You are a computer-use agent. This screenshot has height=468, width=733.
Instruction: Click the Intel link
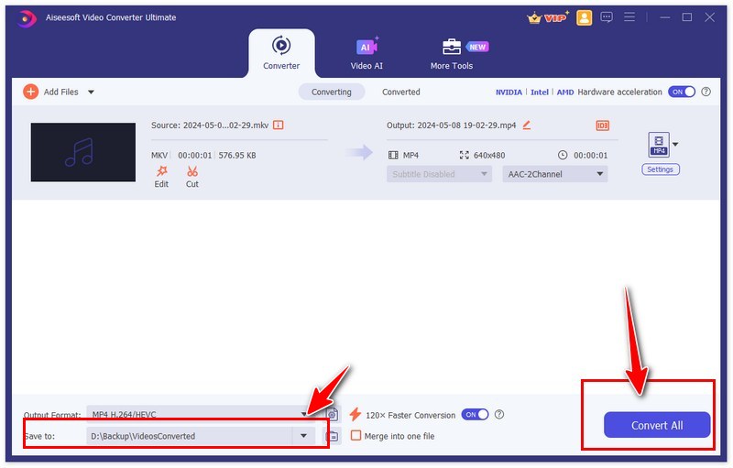[x=540, y=92]
